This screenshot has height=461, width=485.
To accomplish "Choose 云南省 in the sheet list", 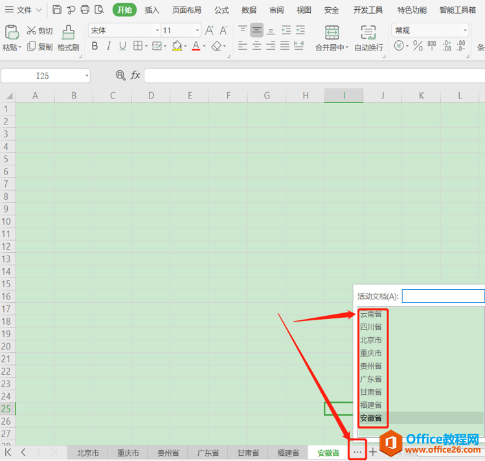I will click(x=370, y=314).
